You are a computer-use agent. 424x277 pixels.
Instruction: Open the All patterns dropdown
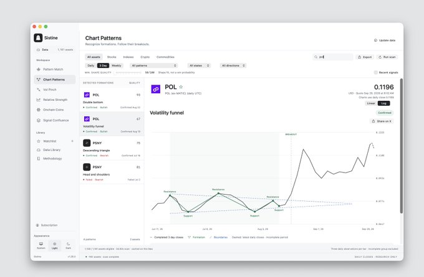click(154, 65)
